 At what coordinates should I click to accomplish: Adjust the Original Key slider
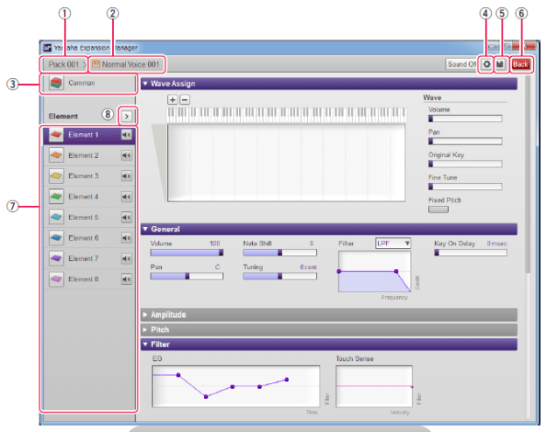click(466, 164)
